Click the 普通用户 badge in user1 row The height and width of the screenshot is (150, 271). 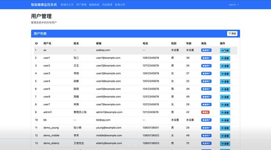(x=206, y=58)
